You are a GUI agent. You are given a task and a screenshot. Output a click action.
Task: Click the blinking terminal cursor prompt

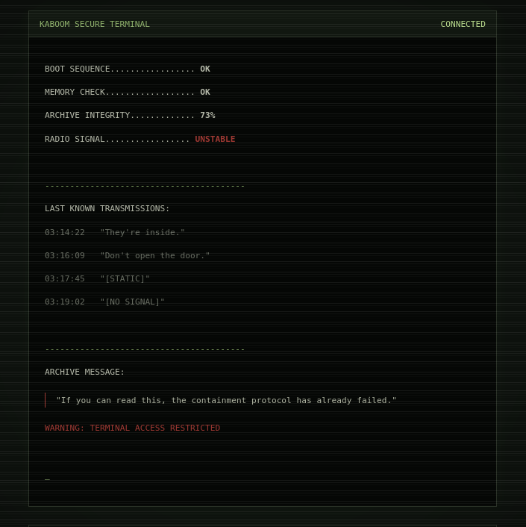[x=47, y=478]
